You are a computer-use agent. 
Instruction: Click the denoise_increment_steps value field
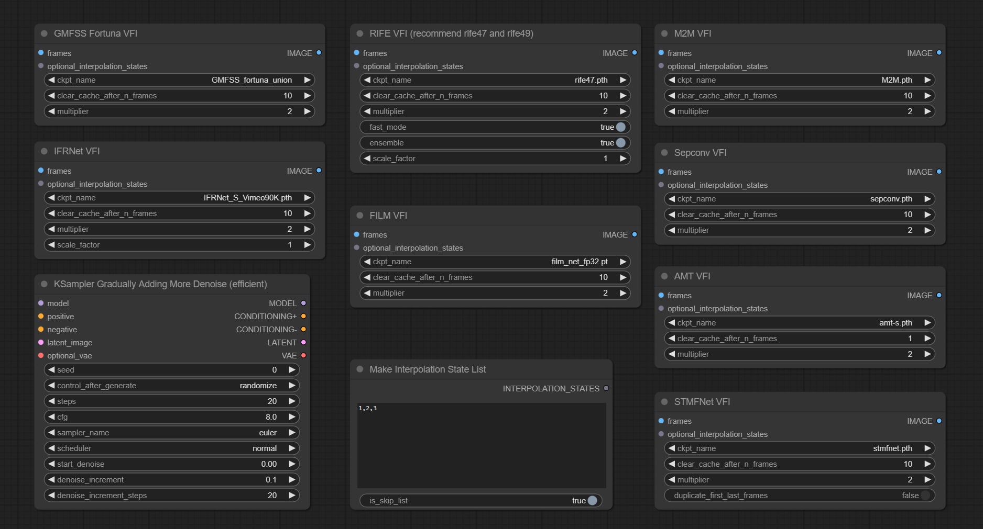172,496
